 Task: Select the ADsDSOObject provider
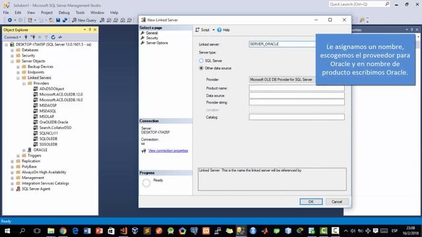pyautogui.click(x=51, y=89)
